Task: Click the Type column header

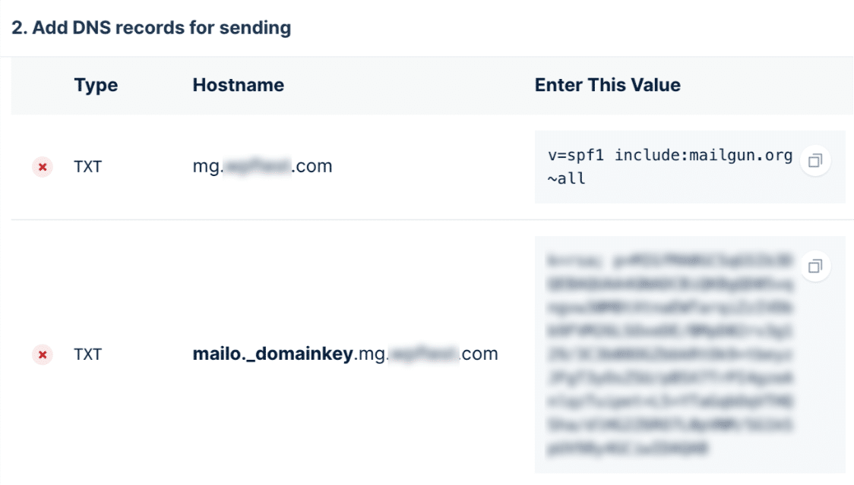Action: tap(96, 86)
